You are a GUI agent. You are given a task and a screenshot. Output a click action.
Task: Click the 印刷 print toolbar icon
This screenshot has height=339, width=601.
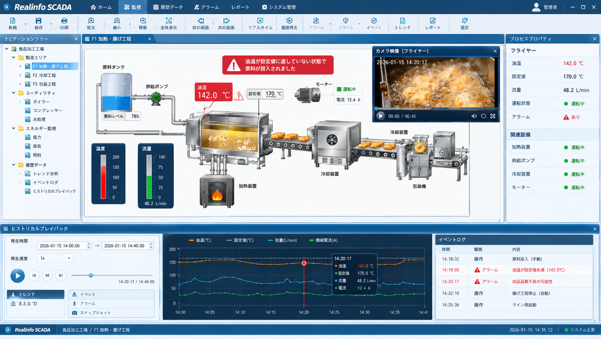[64, 24]
